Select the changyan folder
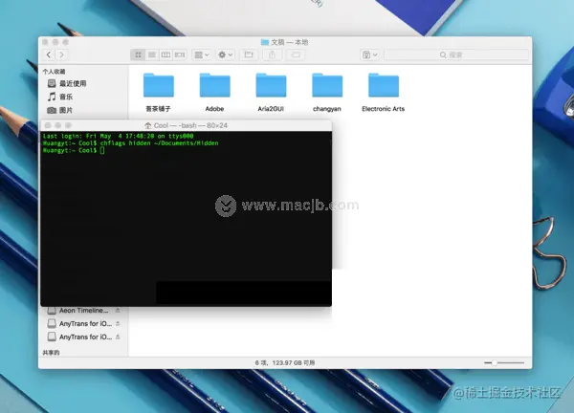Screen dimensions: 574x413 tap(327, 93)
